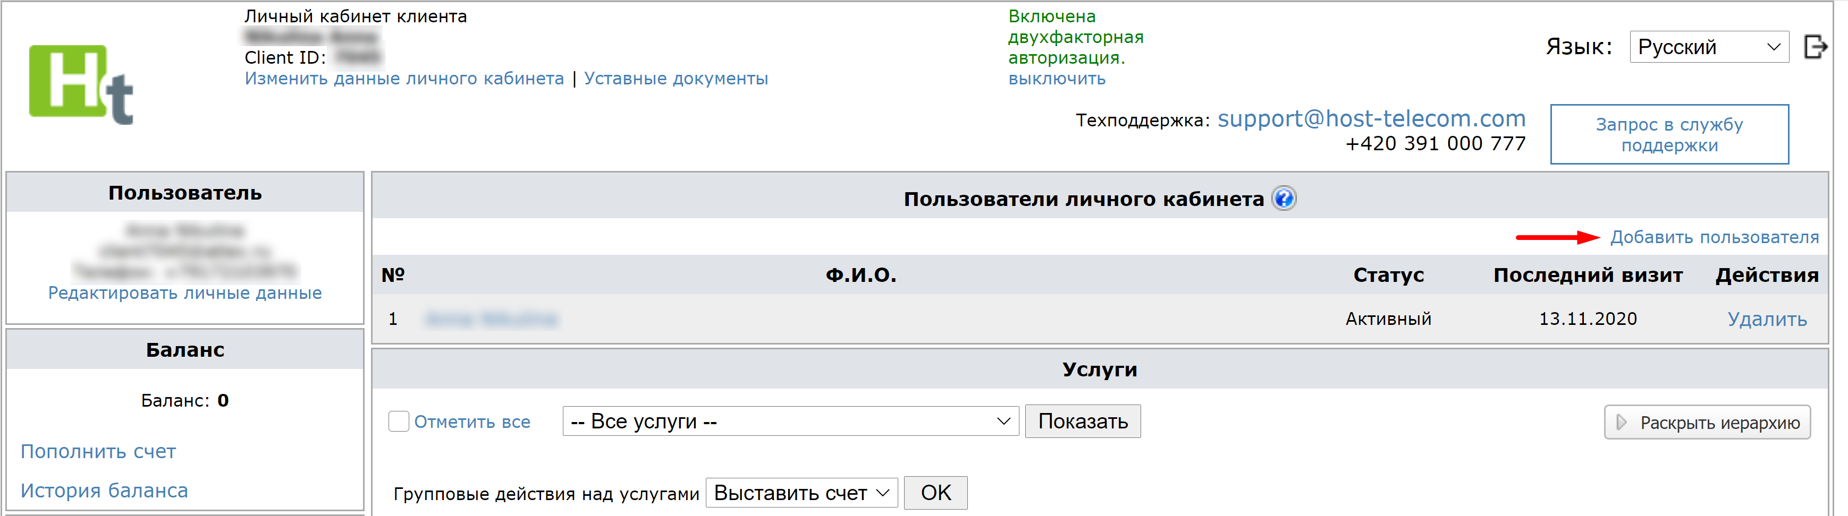Click the Client ID label
This screenshot has width=1848, height=516.
285,57
